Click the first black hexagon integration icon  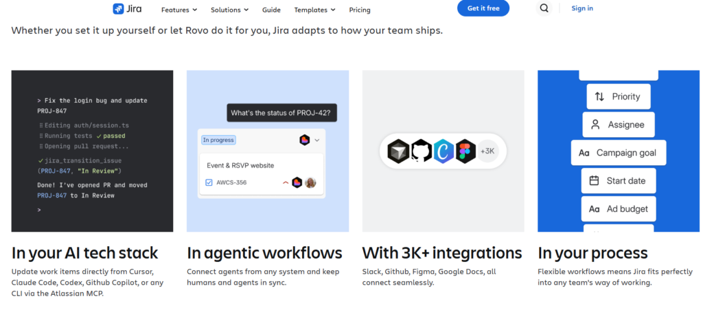399,151
